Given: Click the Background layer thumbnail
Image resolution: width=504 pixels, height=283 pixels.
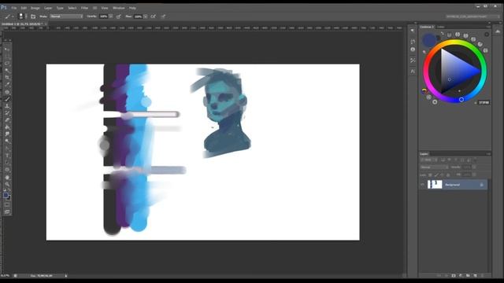Looking at the screenshot, I should (x=435, y=185).
